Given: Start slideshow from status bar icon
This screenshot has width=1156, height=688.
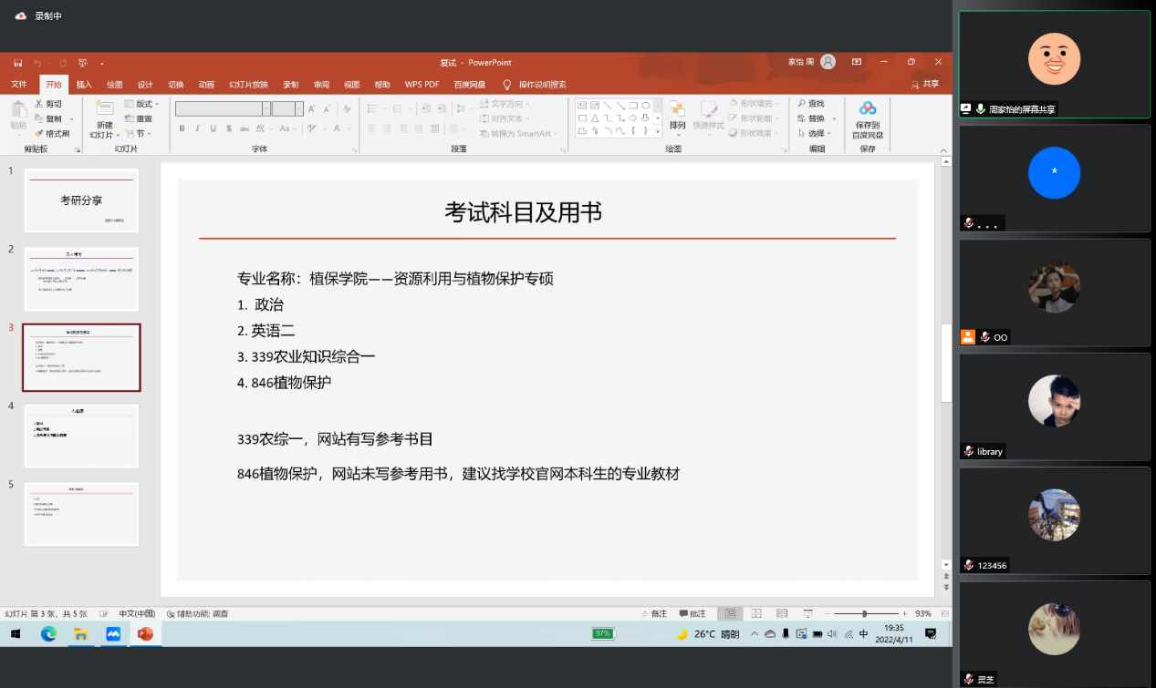Looking at the screenshot, I should tap(807, 613).
